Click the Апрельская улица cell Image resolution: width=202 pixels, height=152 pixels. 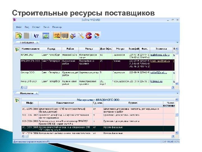89,75
